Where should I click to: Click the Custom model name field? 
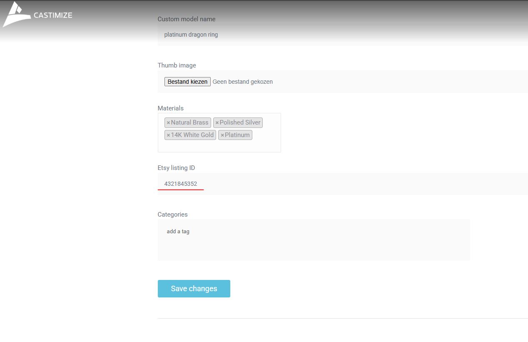(343, 35)
